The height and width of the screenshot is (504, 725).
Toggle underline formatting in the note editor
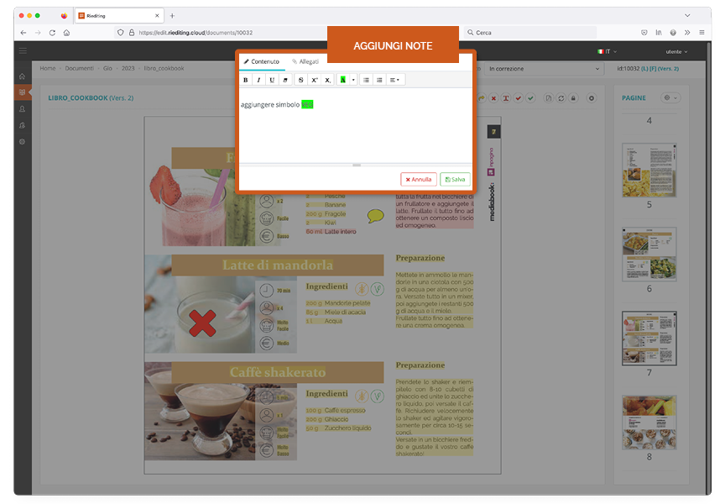(x=272, y=80)
